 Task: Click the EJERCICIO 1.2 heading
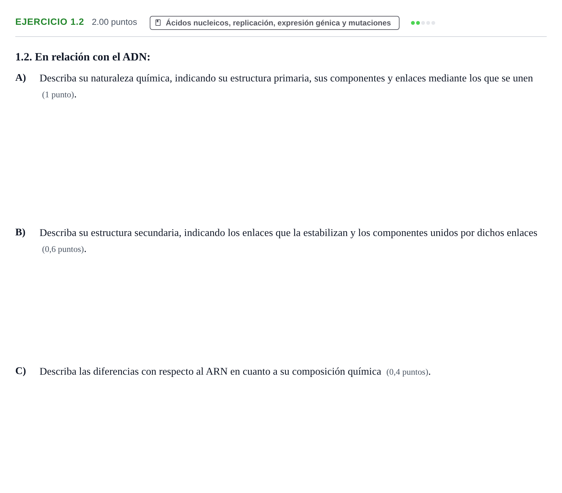[x=50, y=22]
